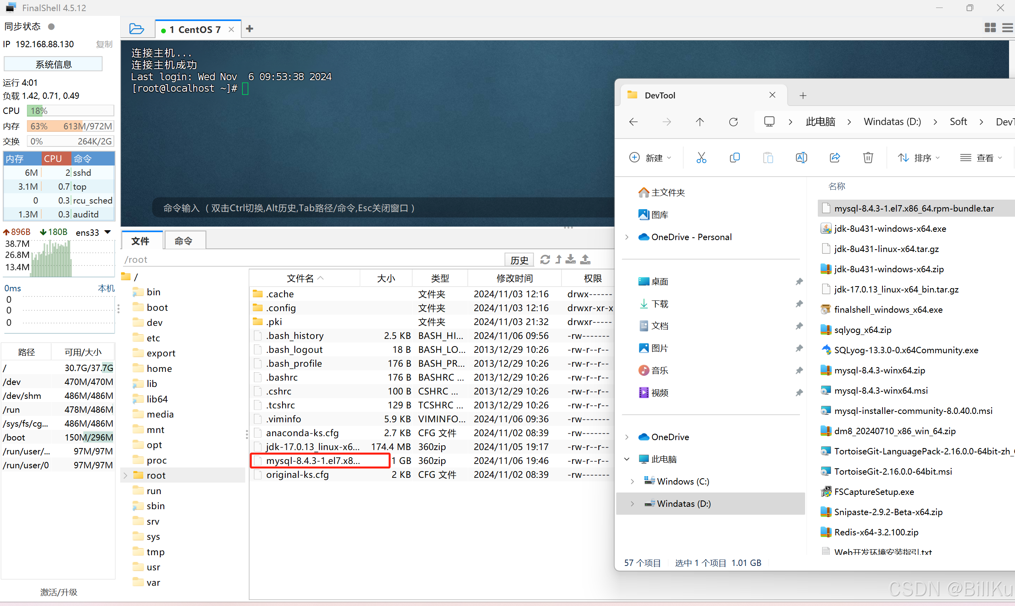Select FSCaptureSetup.exe in Explorer list
This screenshot has width=1015, height=606.
874,492
